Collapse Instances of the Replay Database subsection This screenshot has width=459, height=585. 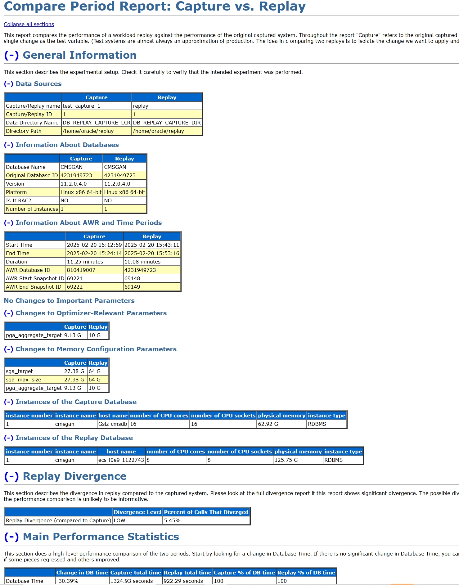coord(9,438)
